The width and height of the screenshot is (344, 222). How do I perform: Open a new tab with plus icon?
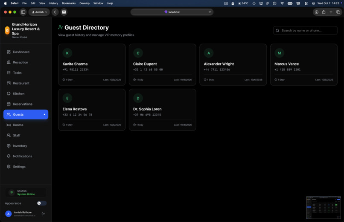331,12
